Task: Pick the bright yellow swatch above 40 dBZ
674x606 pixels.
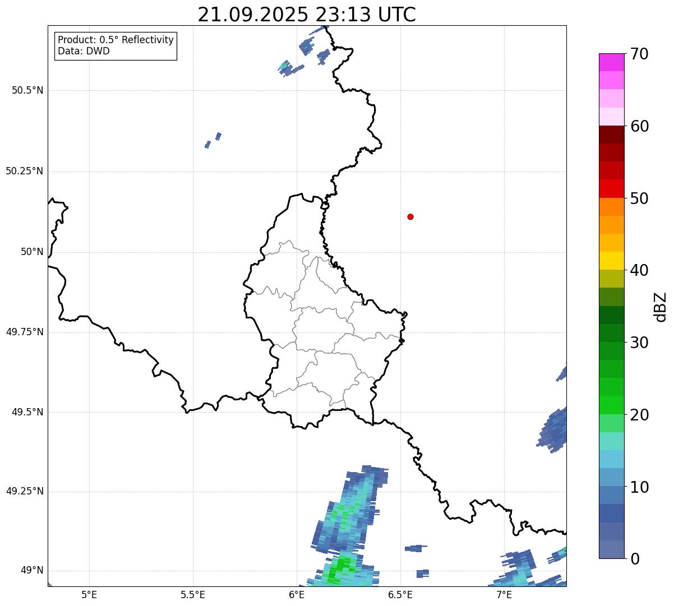Action: [x=611, y=261]
